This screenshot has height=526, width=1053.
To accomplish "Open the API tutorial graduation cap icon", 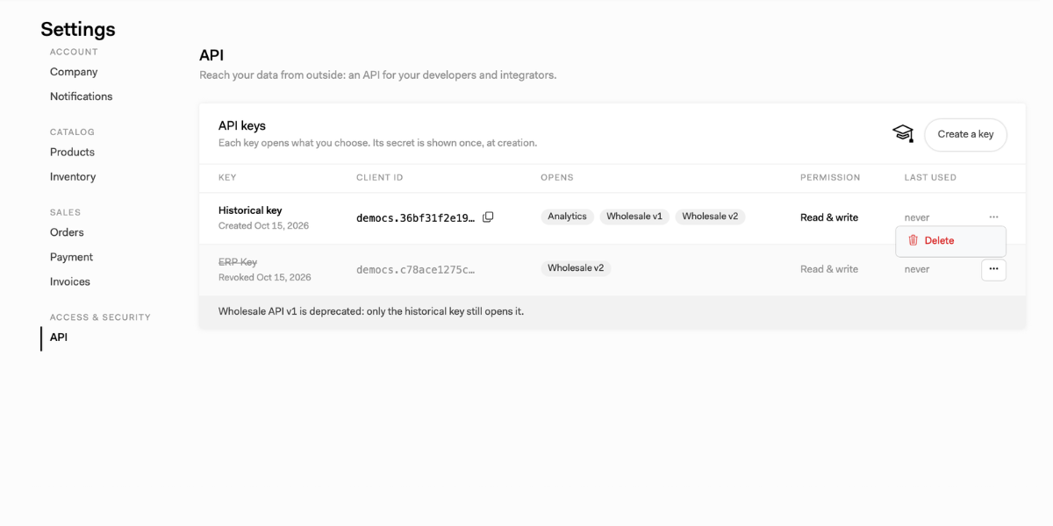I will point(903,133).
